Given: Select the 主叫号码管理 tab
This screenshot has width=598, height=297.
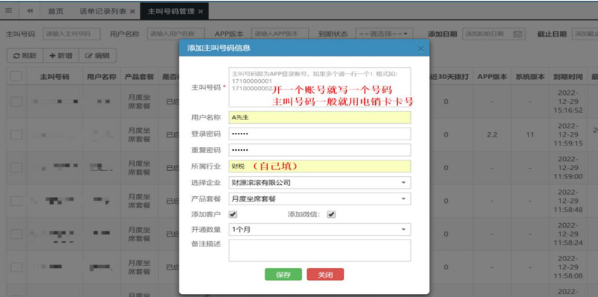Looking at the screenshot, I should pyautogui.click(x=171, y=11).
